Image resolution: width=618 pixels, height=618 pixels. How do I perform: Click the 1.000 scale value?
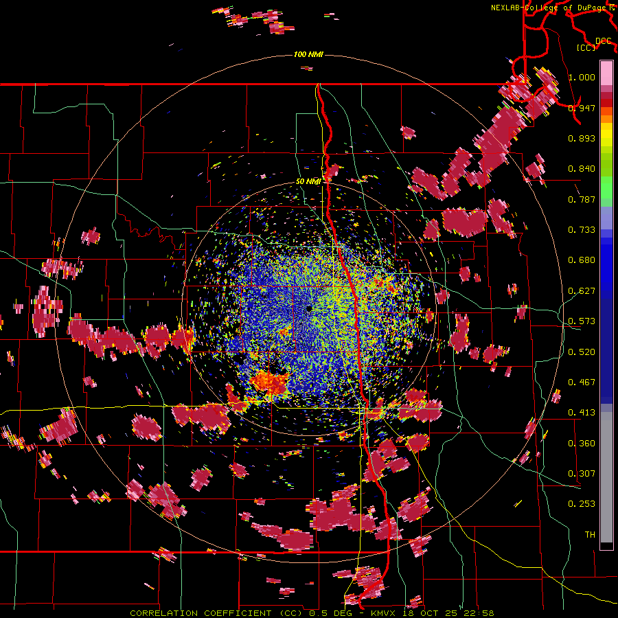pos(582,77)
